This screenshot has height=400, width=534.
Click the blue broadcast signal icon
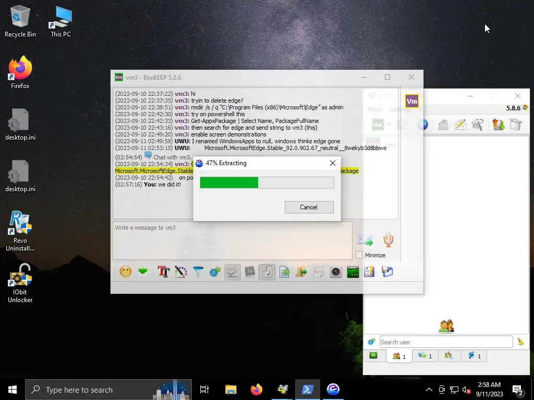pos(422,124)
